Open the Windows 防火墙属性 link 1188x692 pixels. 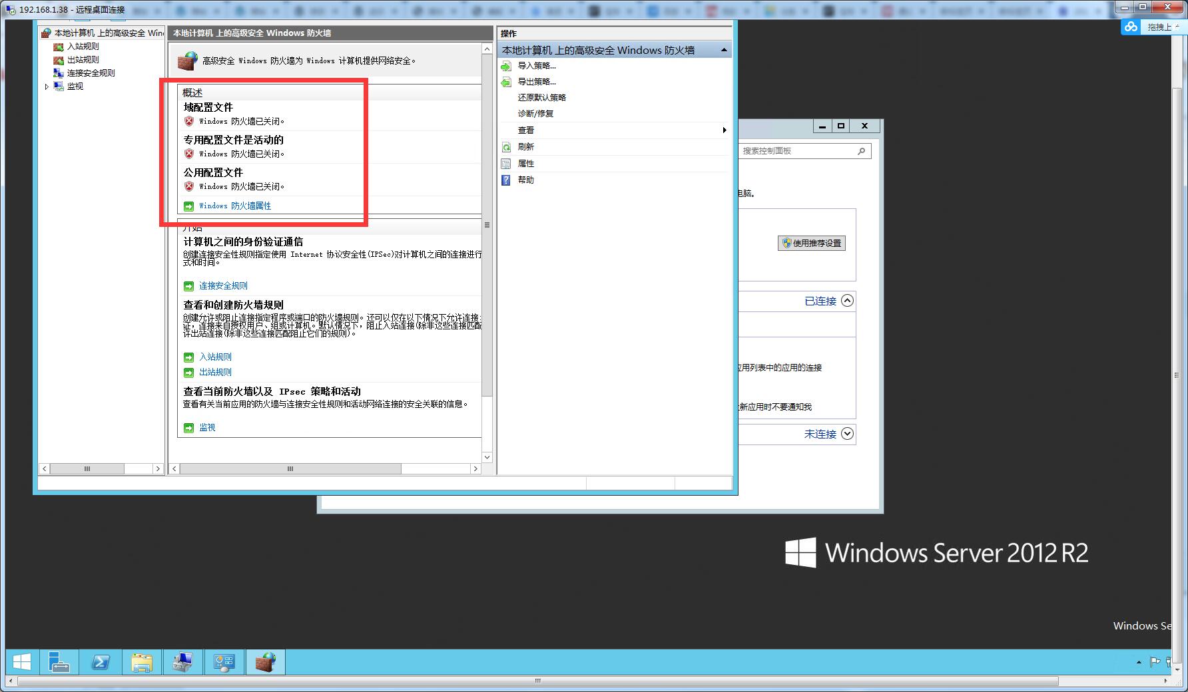tap(235, 206)
